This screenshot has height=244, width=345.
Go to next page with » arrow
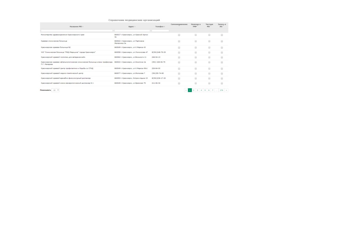tap(226, 90)
